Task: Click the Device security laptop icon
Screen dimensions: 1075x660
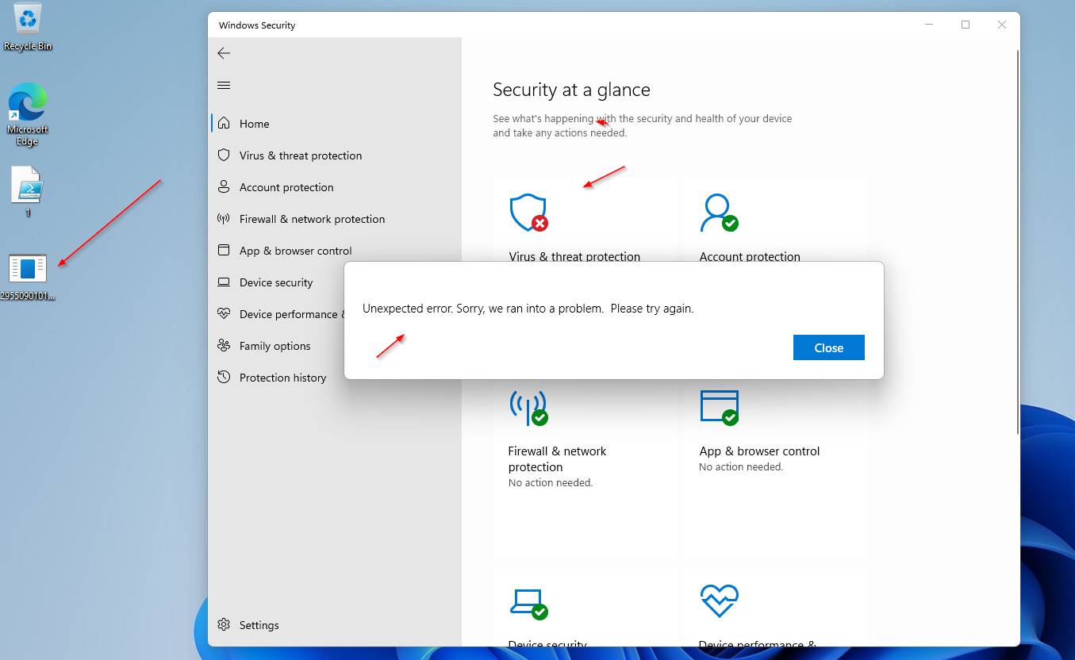Action: point(528,602)
